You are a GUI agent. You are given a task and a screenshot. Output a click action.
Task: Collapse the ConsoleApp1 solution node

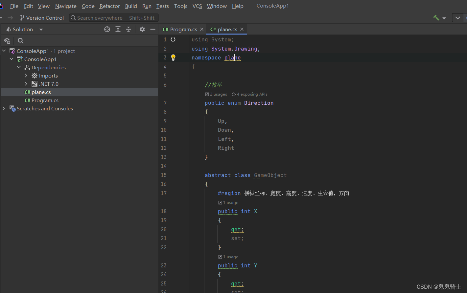(4, 51)
